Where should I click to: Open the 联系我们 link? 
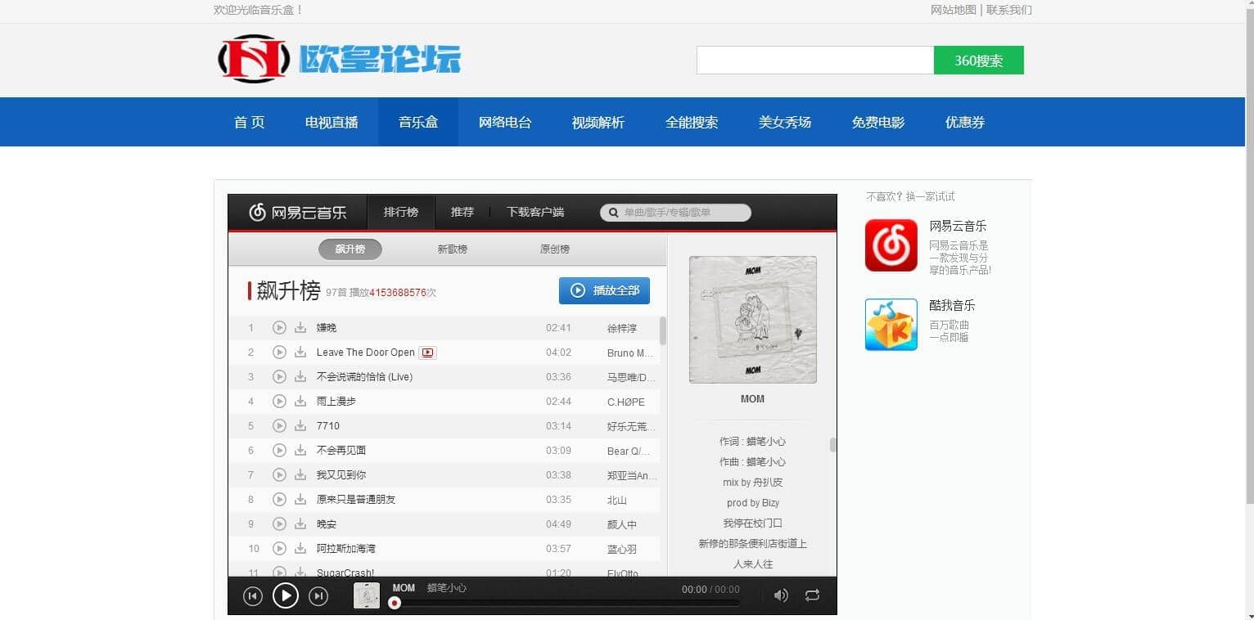click(x=1009, y=10)
